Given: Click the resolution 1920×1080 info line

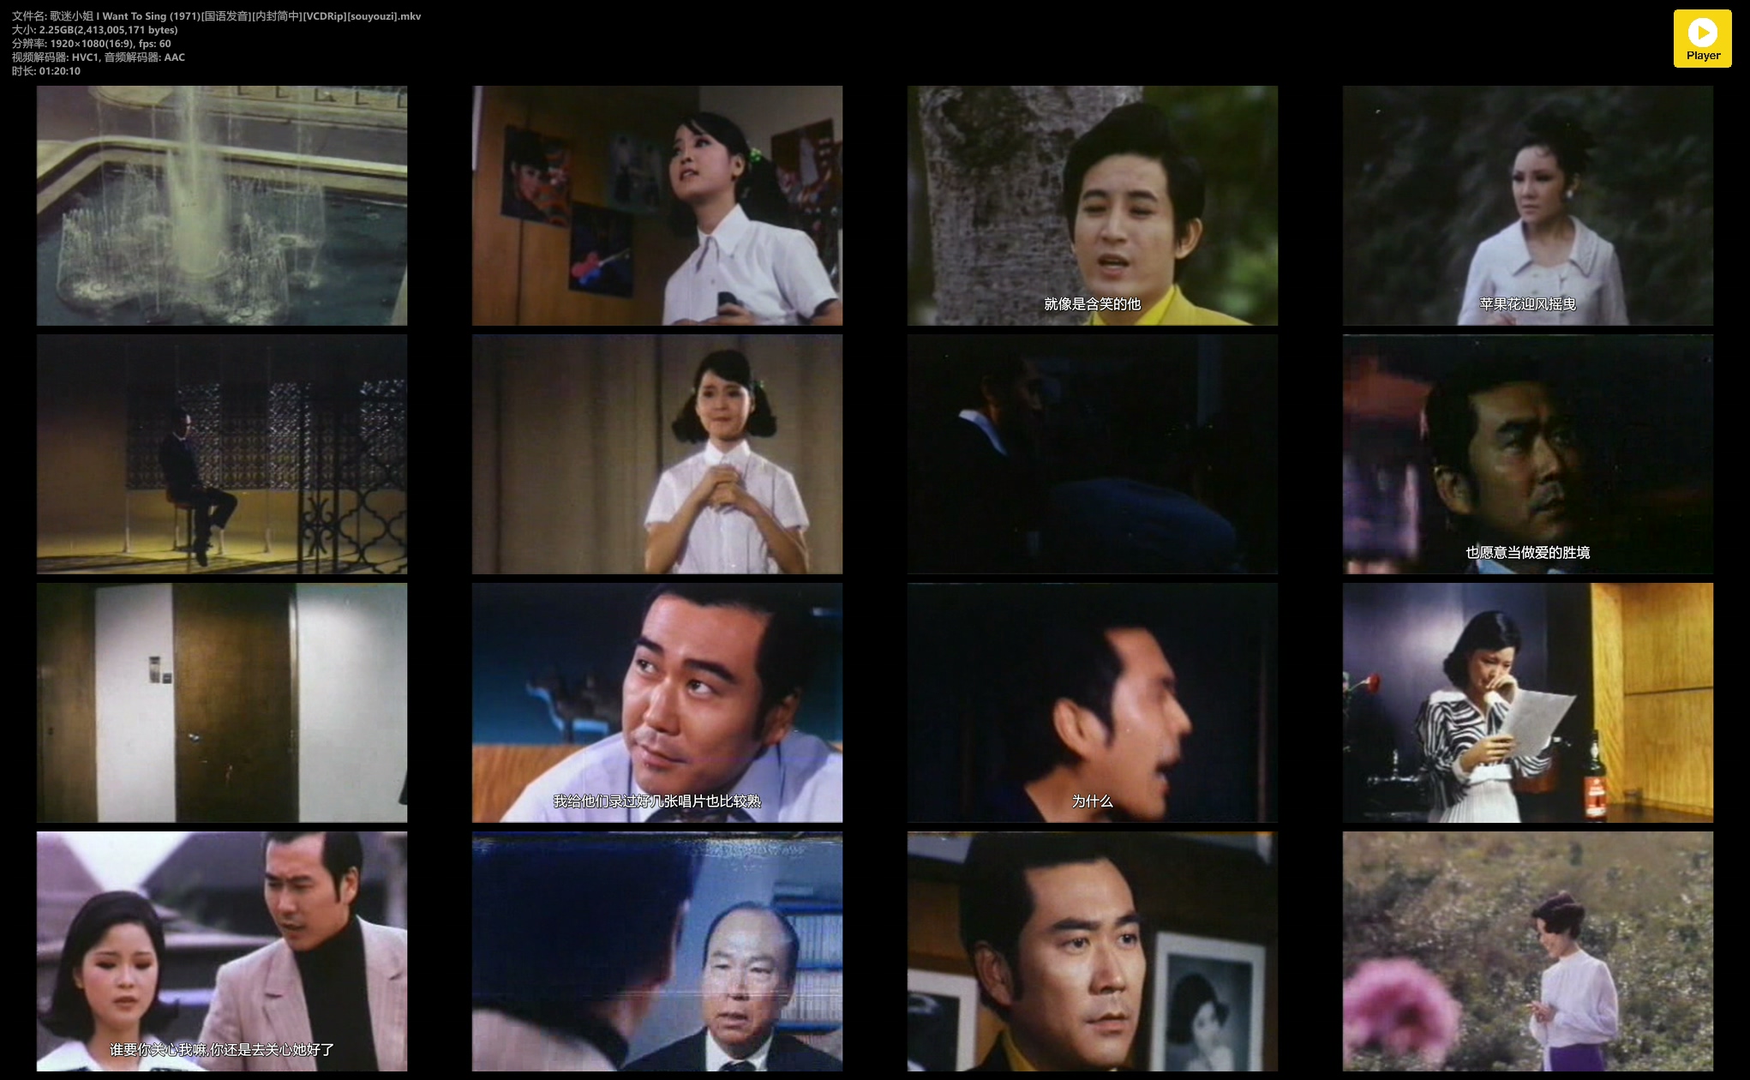Looking at the screenshot, I should (x=91, y=44).
